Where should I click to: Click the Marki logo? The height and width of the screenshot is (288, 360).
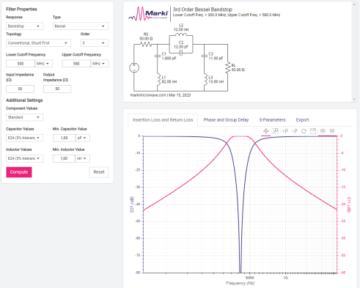pos(148,14)
